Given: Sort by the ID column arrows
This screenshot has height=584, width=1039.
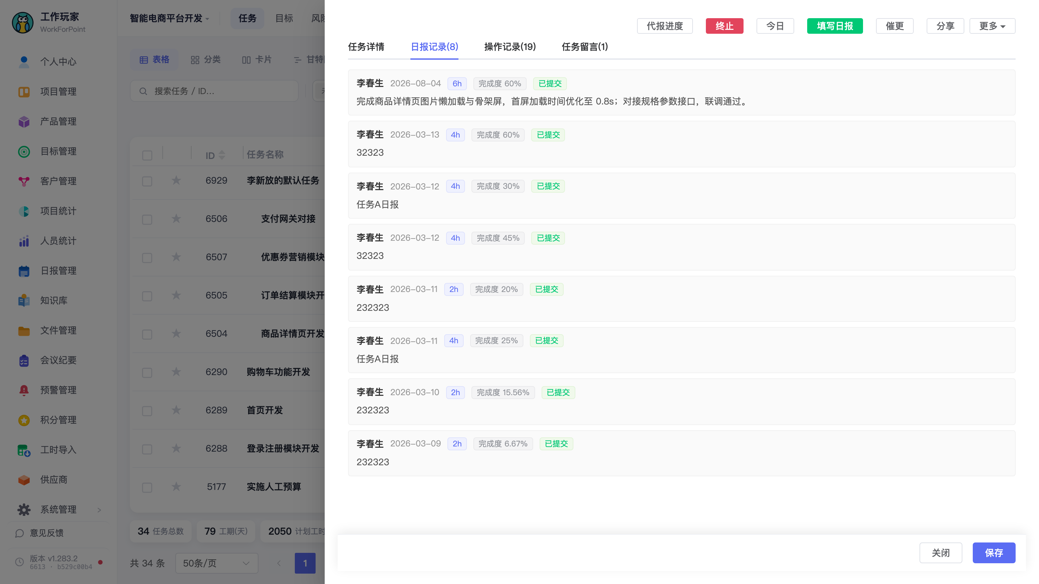Looking at the screenshot, I should pos(222,155).
